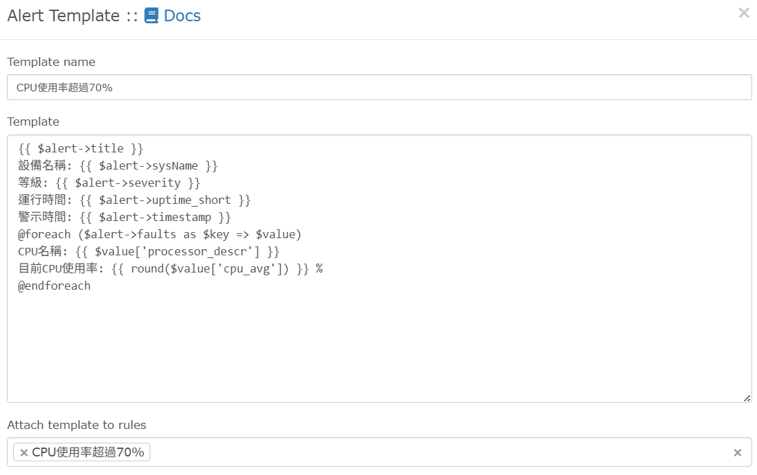Remove the CPU使用率超過70% rule tag

pyautogui.click(x=24, y=452)
